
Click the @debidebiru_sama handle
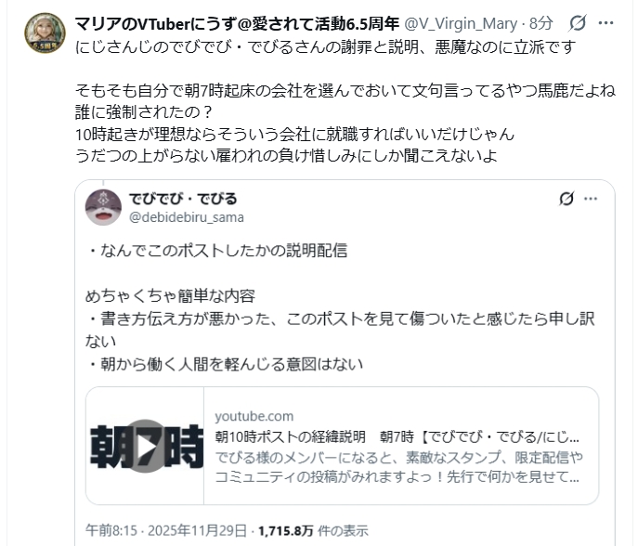pos(187,217)
